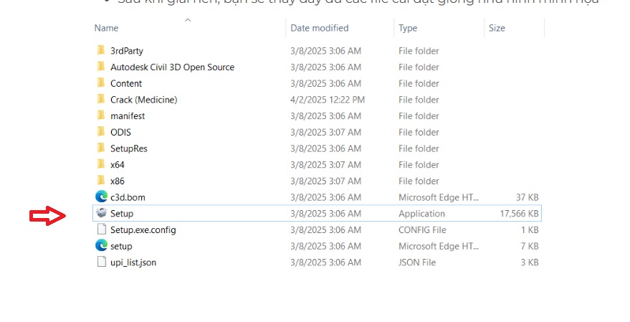Toggle sort direction arrow above Name column
This screenshot has width=630, height=322.
click(188, 20)
